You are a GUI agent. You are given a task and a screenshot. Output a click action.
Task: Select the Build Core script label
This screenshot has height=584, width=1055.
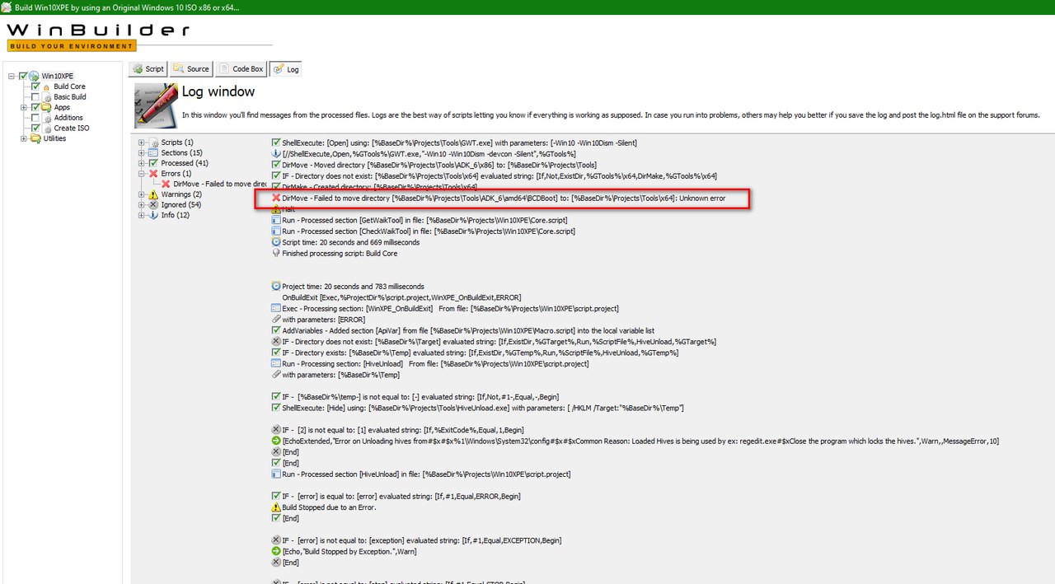pyautogui.click(x=70, y=86)
